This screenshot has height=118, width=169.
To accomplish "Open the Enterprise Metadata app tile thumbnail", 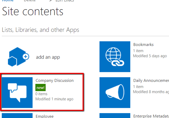I will 115,116.
